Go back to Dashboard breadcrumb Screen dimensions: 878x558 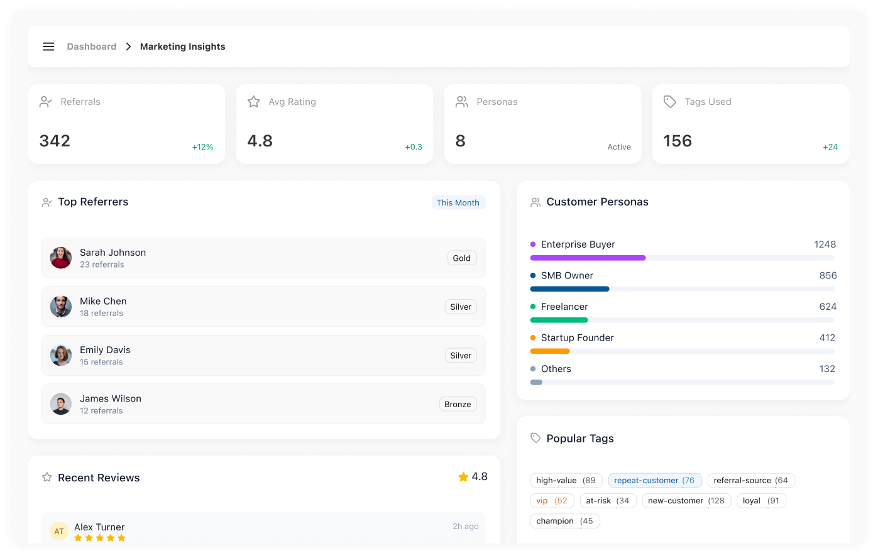(92, 46)
